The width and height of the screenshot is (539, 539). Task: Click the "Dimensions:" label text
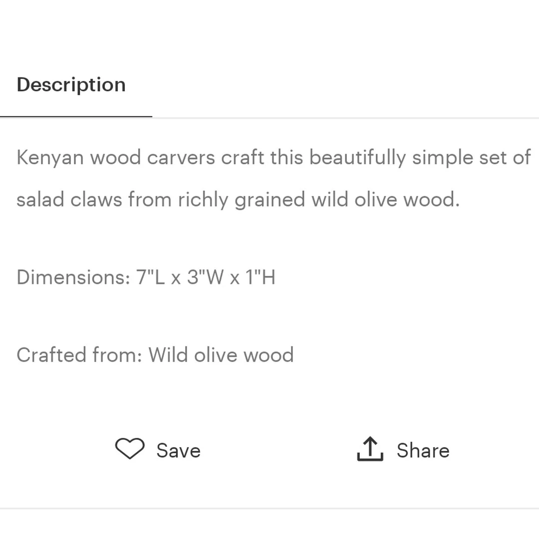point(73,277)
